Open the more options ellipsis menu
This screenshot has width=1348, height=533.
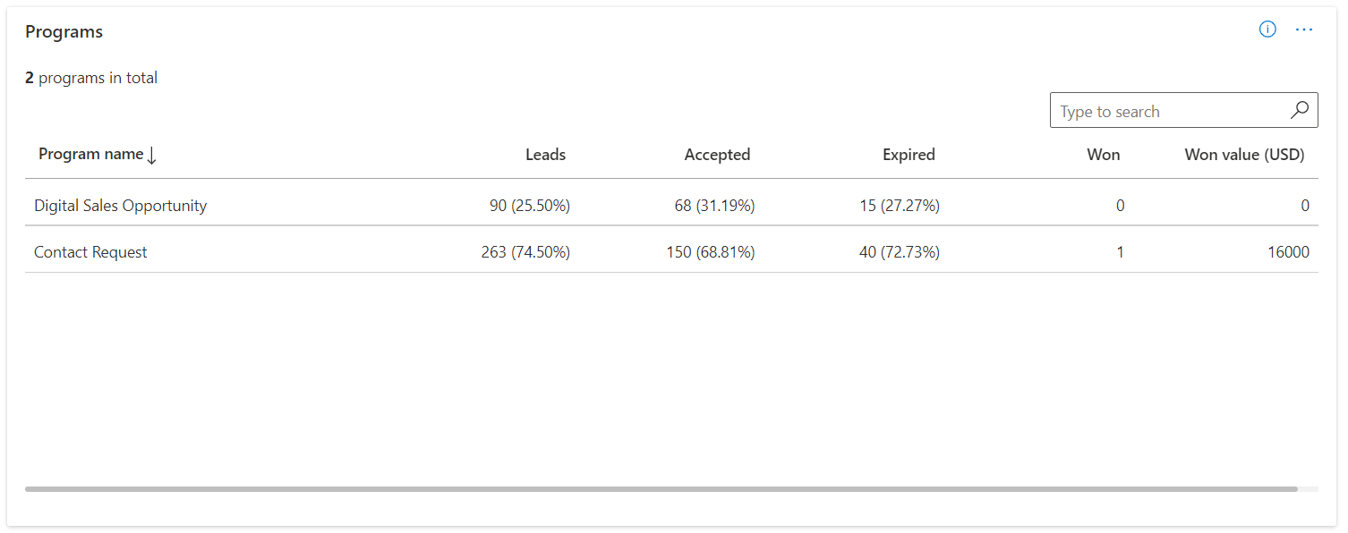[x=1304, y=30]
